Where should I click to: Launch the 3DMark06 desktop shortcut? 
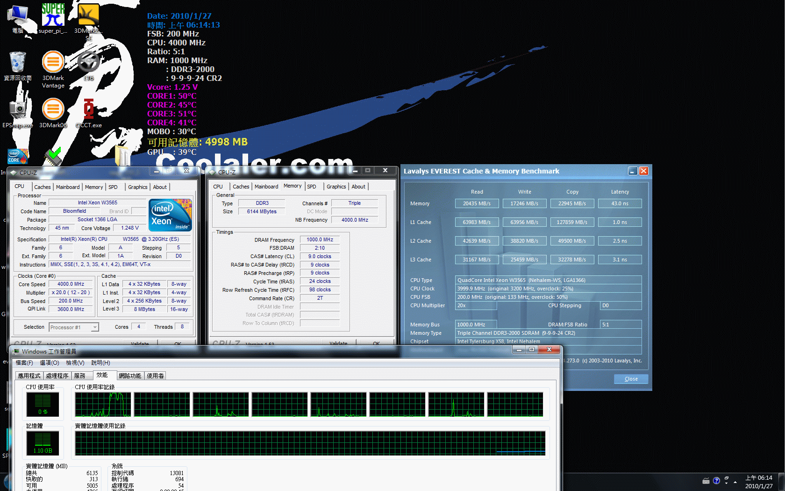click(53, 114)
